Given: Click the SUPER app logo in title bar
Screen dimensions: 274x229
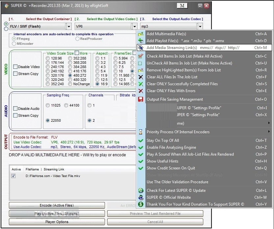Looking at the screenshot, I should tap(7, 6).
